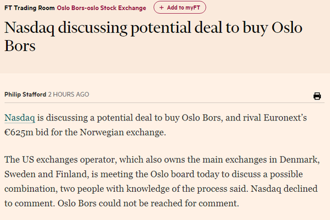Click "Sweden and Finland" in the article body
330x220 pixels.
tap(47, 174)
